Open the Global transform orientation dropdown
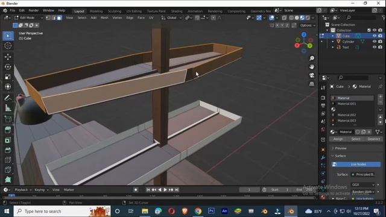386x217 pixels. click(171, 17)
